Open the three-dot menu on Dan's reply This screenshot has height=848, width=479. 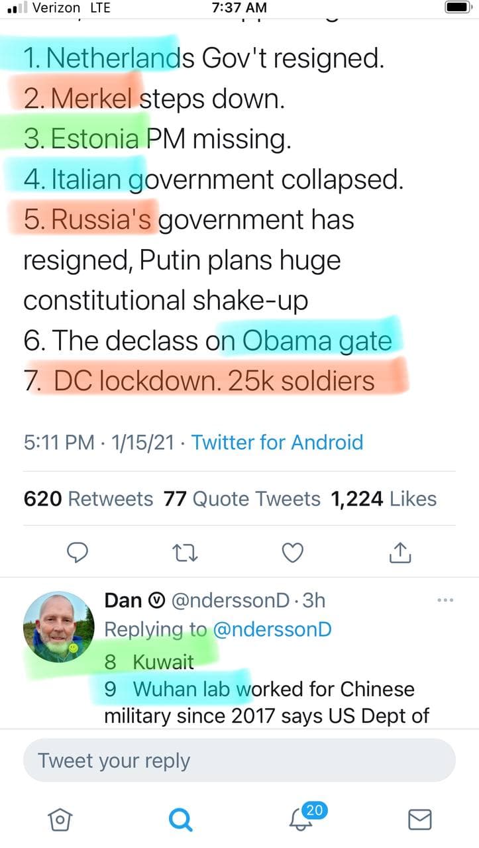446,600
